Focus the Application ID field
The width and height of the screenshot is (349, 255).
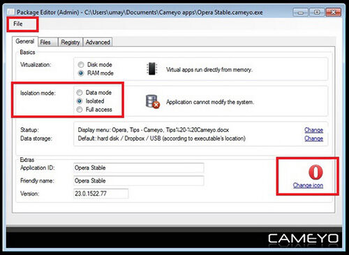tap(139, 168)
